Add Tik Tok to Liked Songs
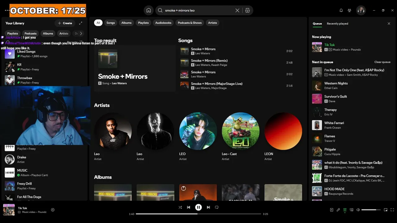This screenshot has width=397, height=223. coord(53,210)
